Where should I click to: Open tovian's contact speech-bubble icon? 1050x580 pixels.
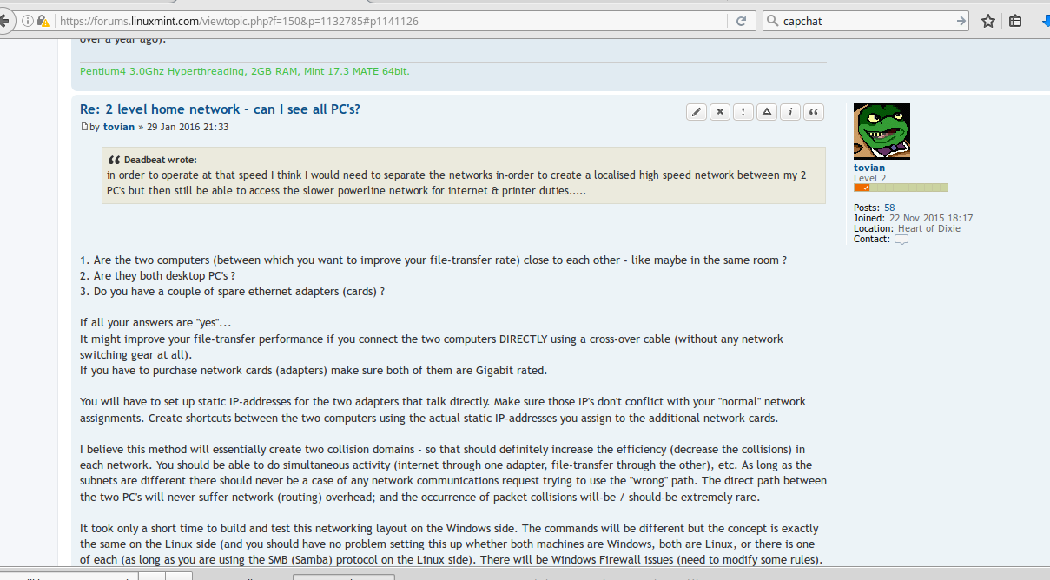pos(901,240)
